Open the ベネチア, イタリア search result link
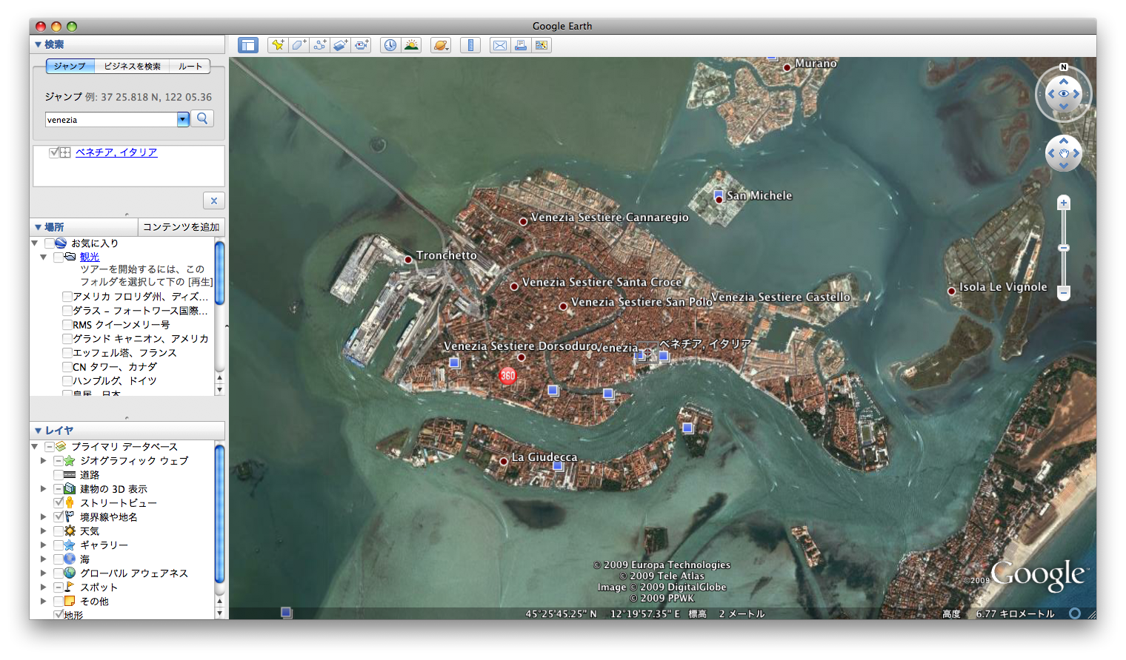This screenshot has height=660, width=1126. tap(116, 152)
